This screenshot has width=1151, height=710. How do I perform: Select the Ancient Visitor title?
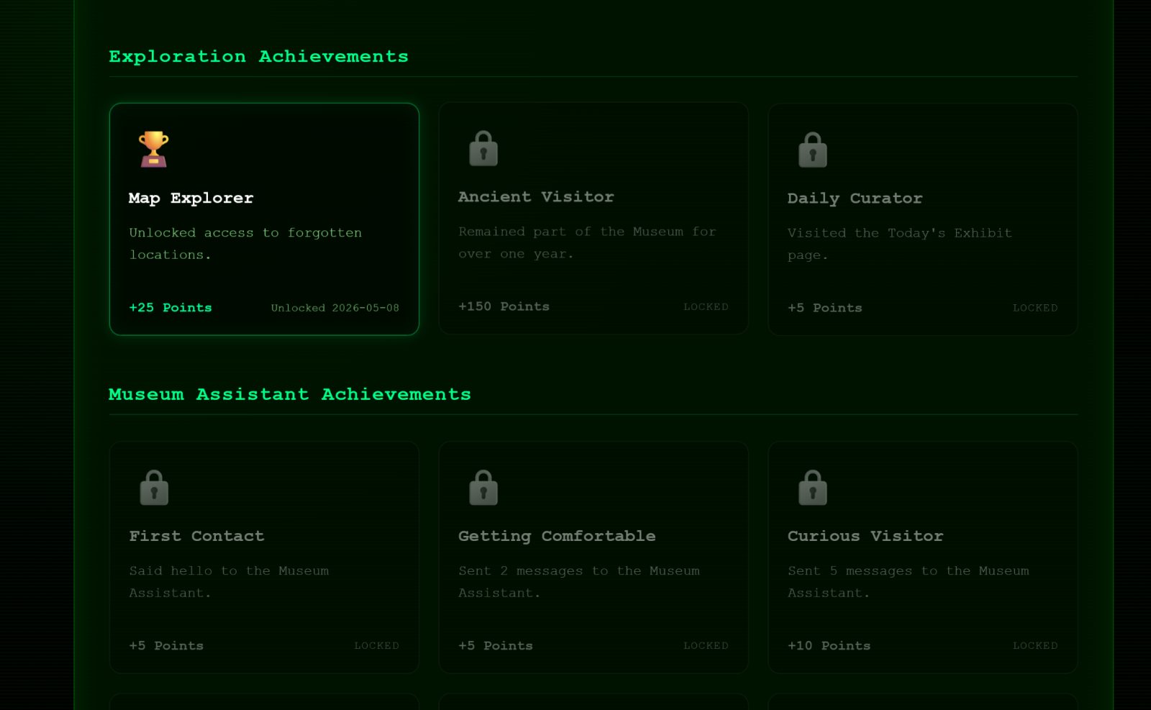click(x=536, y=196)
